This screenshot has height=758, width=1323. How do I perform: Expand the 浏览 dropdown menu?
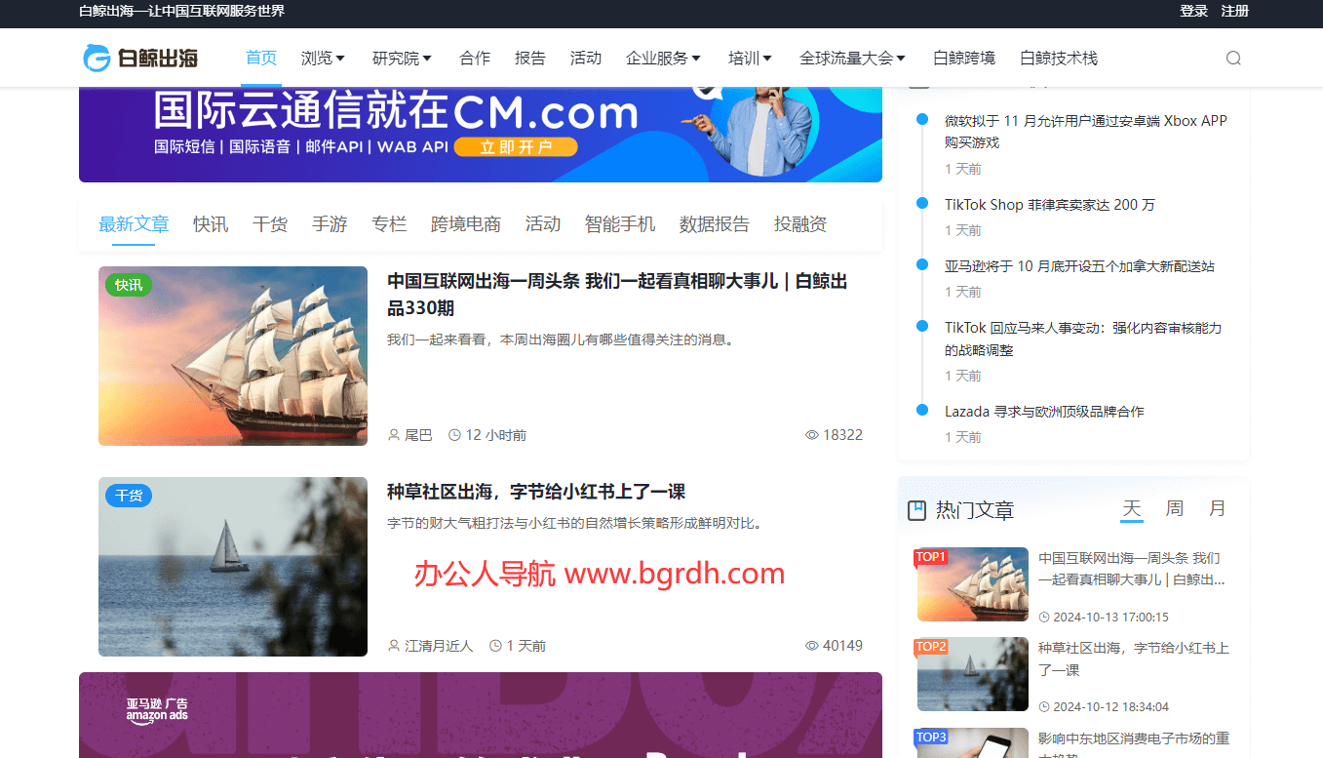click(x=323, y=58)
